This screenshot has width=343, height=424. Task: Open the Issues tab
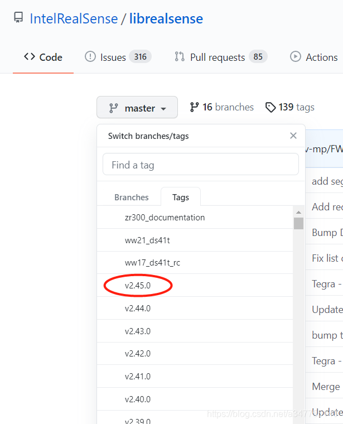click(x=118, y=57)
